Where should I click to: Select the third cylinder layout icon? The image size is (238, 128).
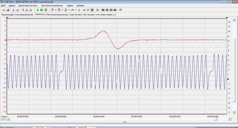[111, 10]
